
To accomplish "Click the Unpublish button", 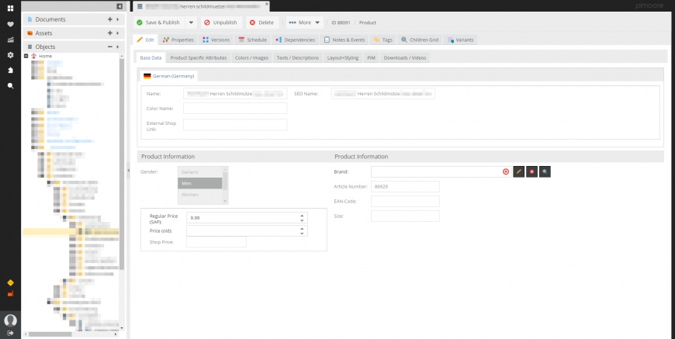I will pos(221,22).
